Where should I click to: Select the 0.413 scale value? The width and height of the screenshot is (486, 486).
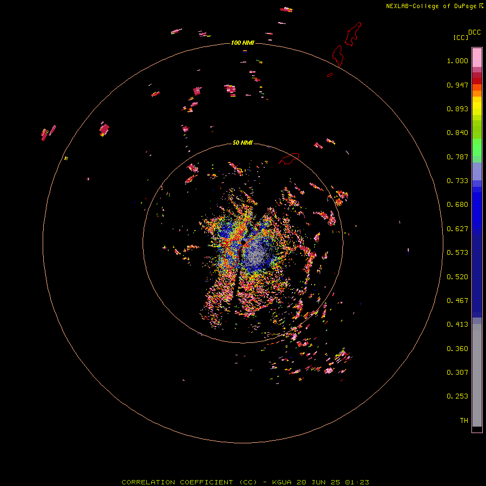click(x=457, y=325)
